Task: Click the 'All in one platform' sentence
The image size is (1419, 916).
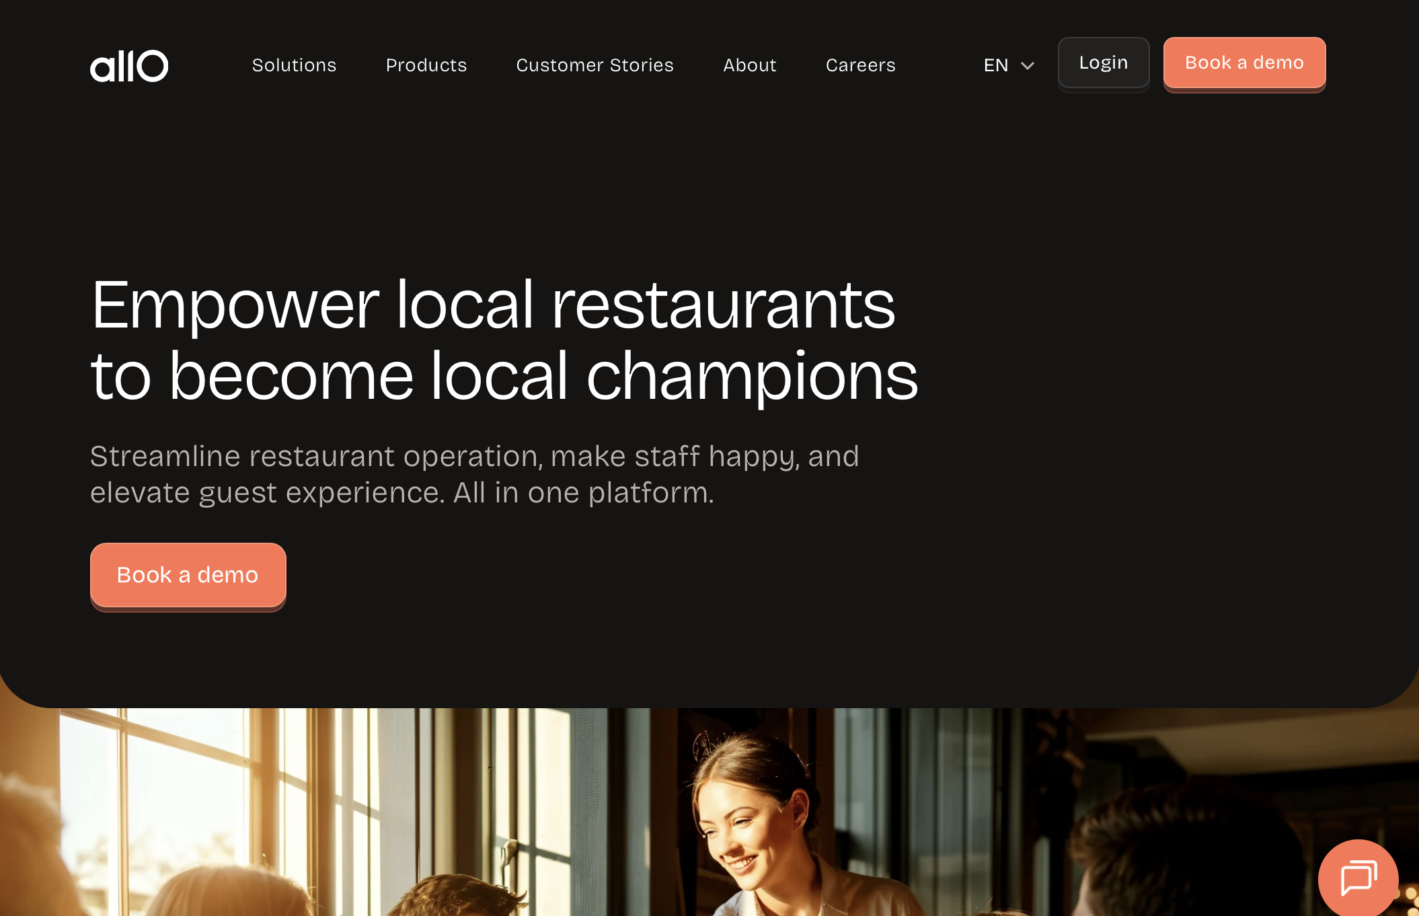Action: point(584,492)
